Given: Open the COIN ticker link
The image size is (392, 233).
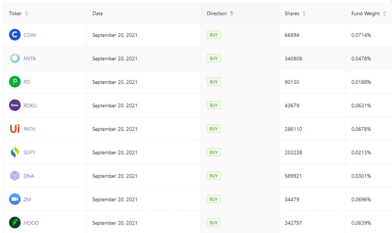Looking at the screenshot, I should point(29,35).
